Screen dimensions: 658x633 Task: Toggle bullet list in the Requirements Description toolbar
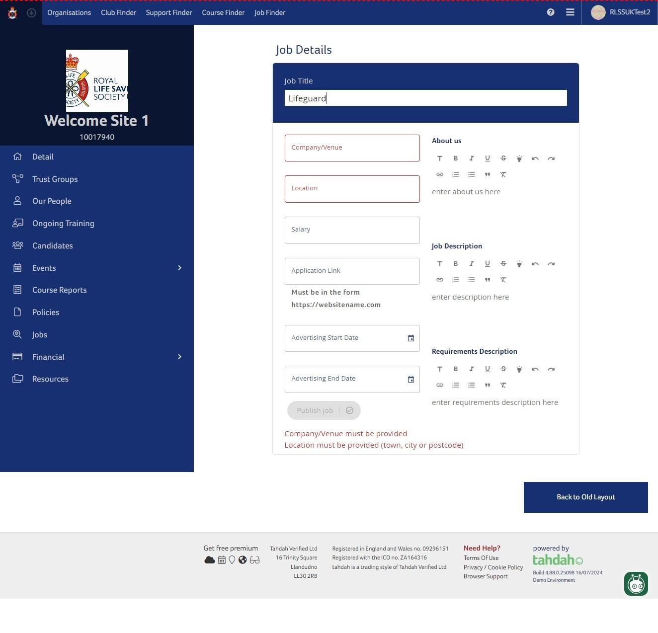coord(472,385)
